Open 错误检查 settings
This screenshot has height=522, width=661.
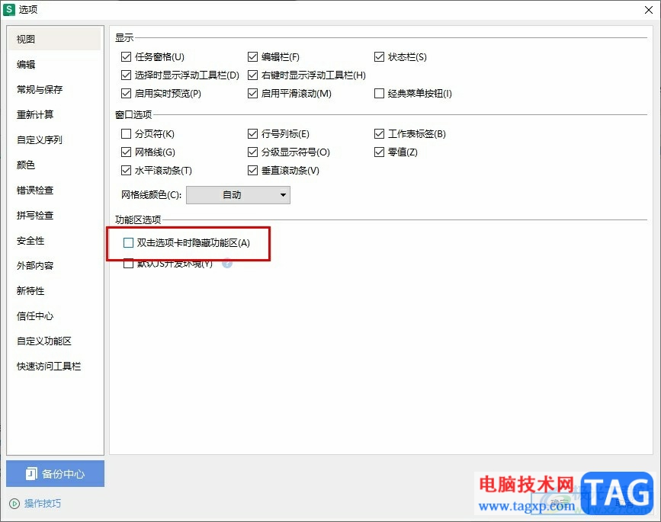[54, 190]
